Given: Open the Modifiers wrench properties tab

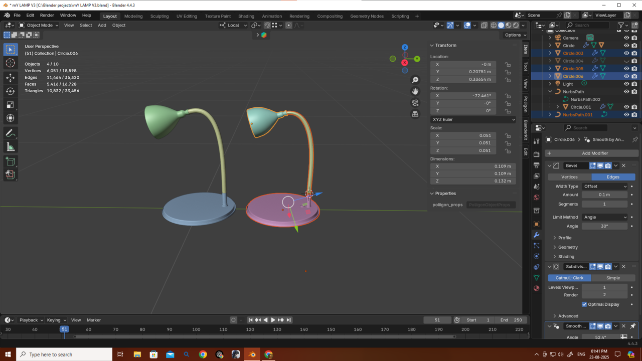Looking at the screenshot, I should 537,235.
